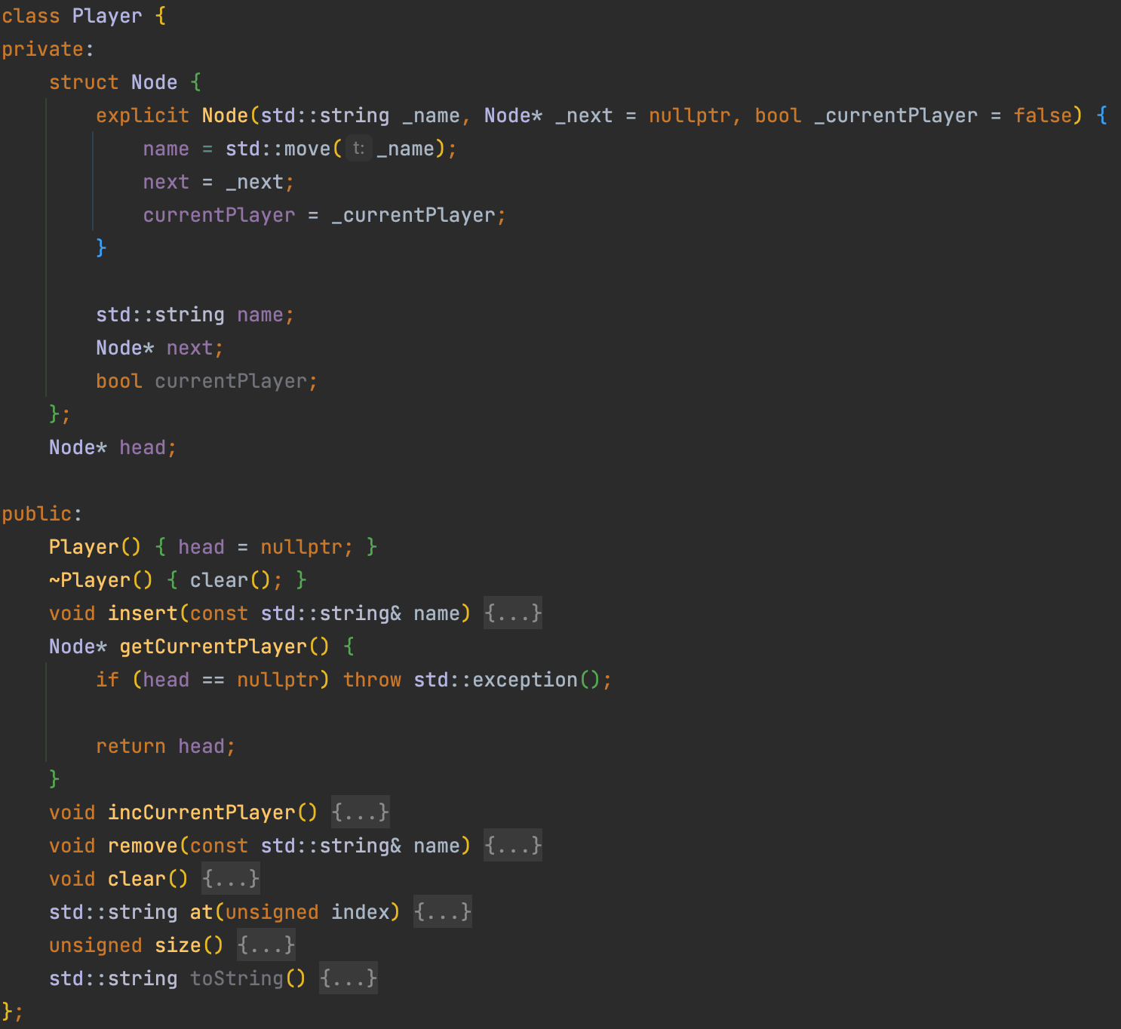
Task: Click the 'next = _next;' assignment line
Action: 218,182
